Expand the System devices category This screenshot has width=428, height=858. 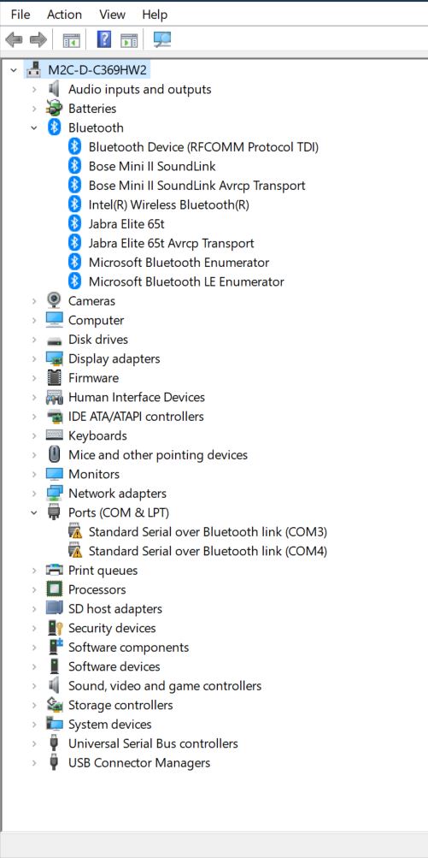[x=34, y=724]
